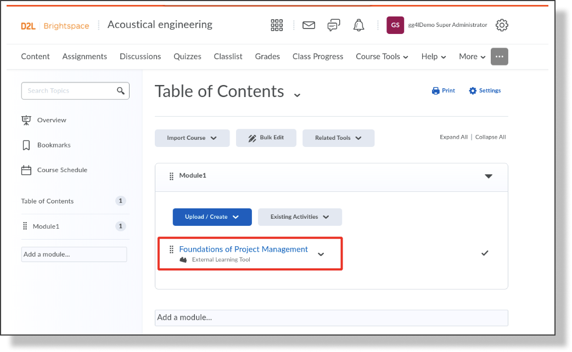Open the Classlist navigation item
Viewport: 572px width, 352px height.
[228, 56]
